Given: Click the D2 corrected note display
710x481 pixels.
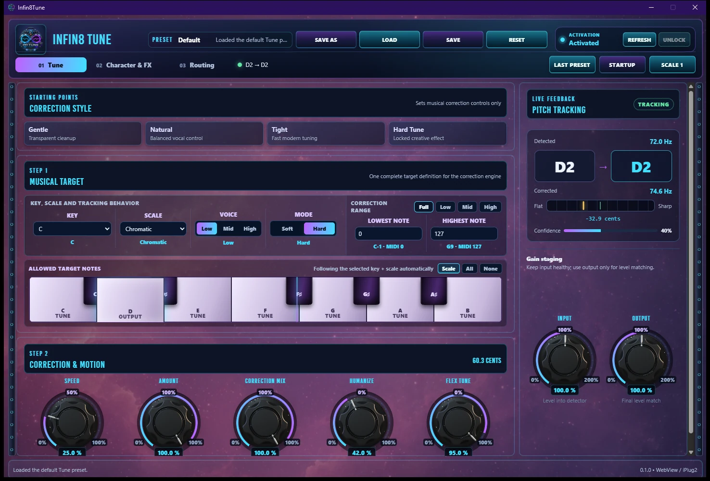Looking at the screenshot, I should (x=641, y=167).
